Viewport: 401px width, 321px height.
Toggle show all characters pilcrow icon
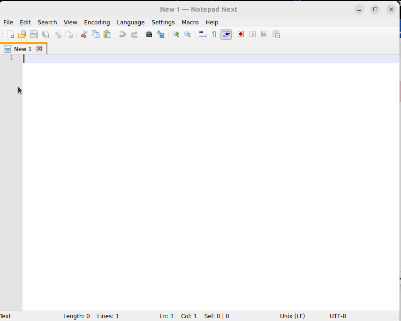point(214,34)
